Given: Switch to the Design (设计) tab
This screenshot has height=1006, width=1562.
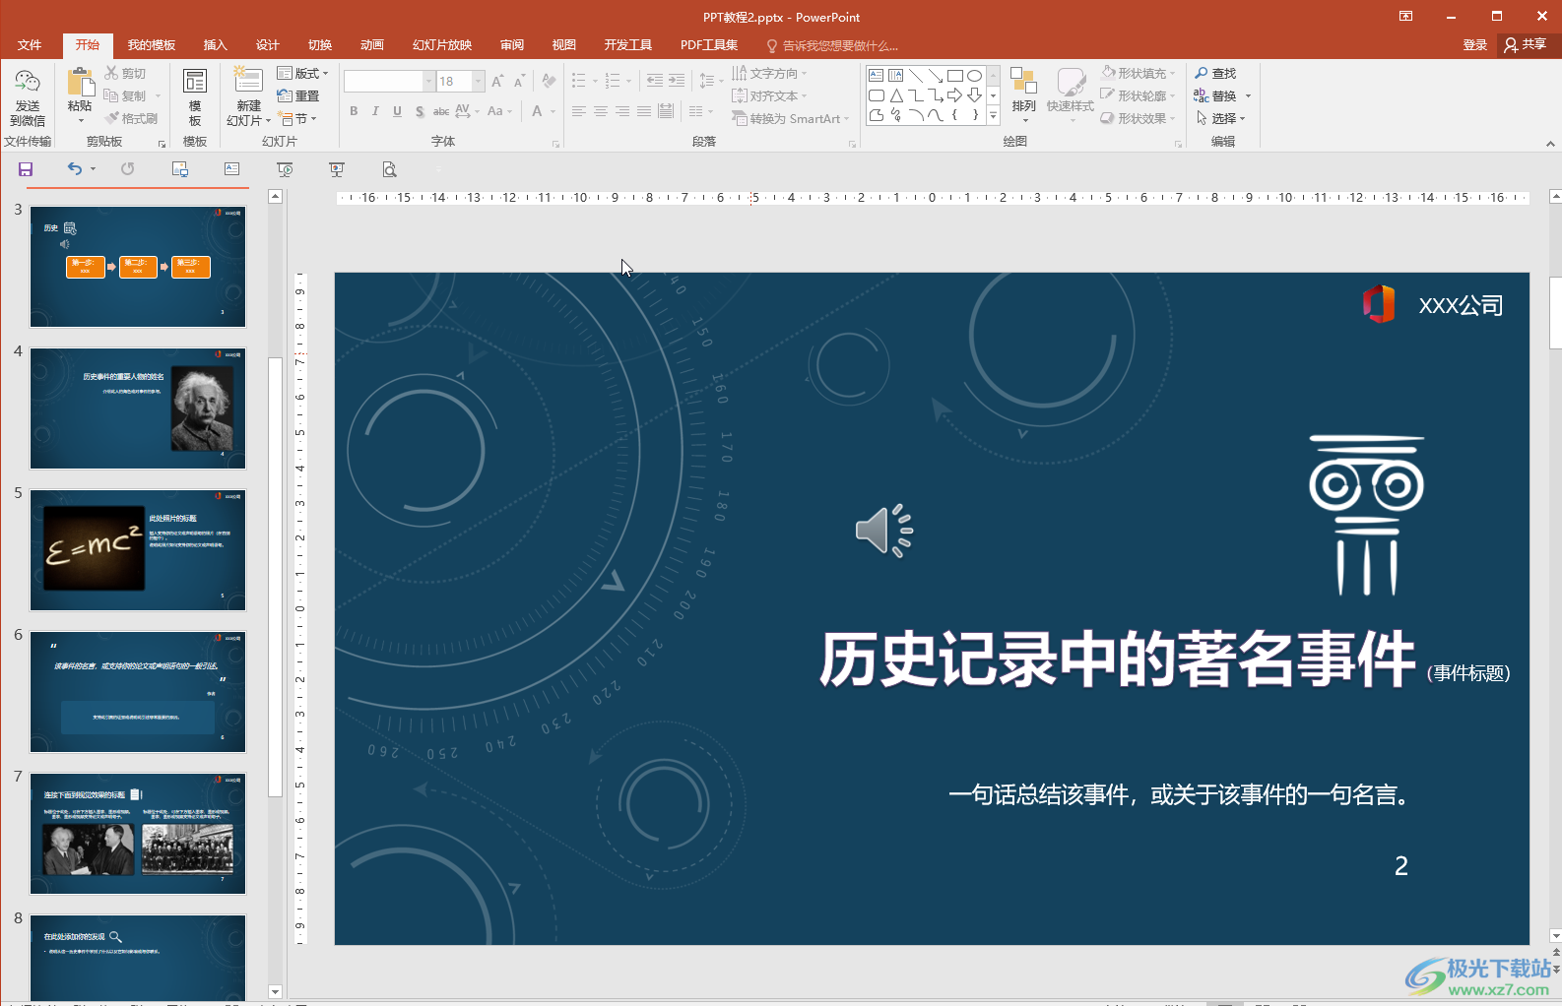Looking at the screenshot, I should [x=267, y=45].
